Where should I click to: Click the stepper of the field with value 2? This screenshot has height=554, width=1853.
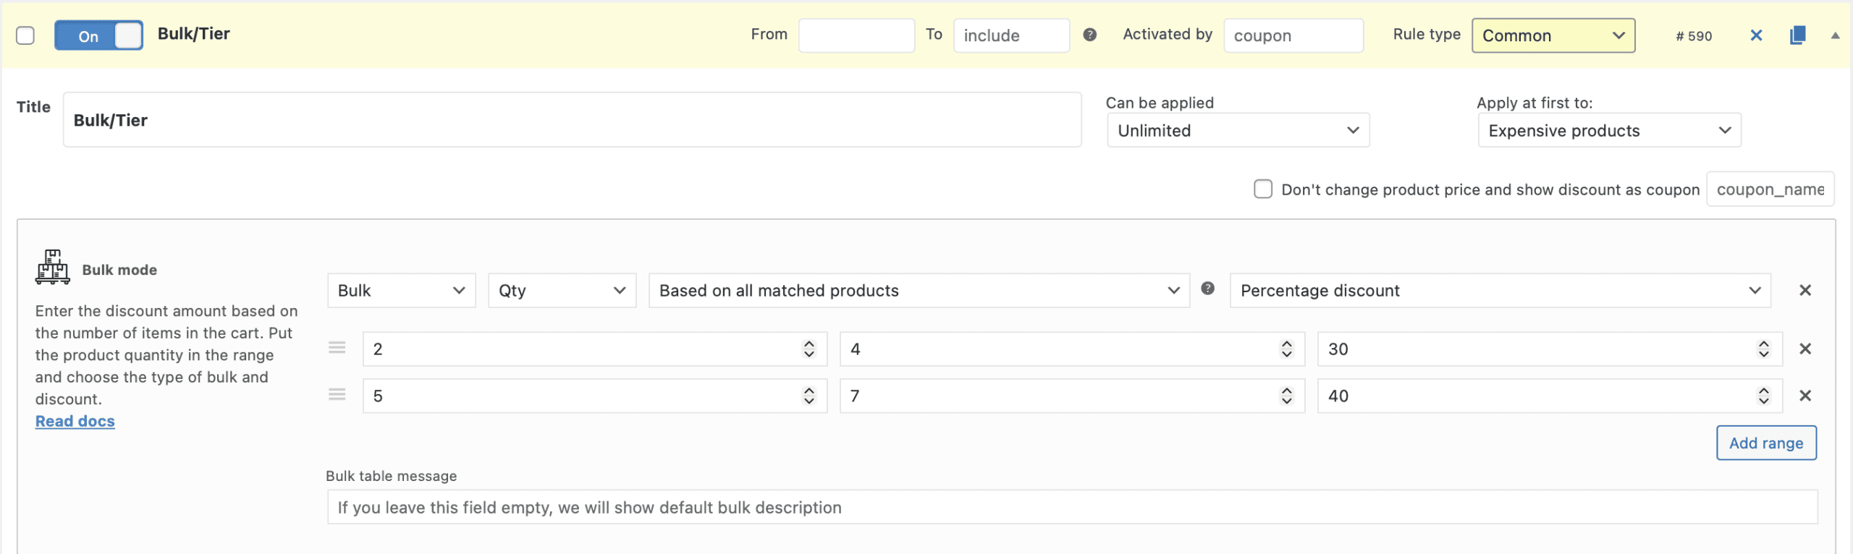pos(809,349)
